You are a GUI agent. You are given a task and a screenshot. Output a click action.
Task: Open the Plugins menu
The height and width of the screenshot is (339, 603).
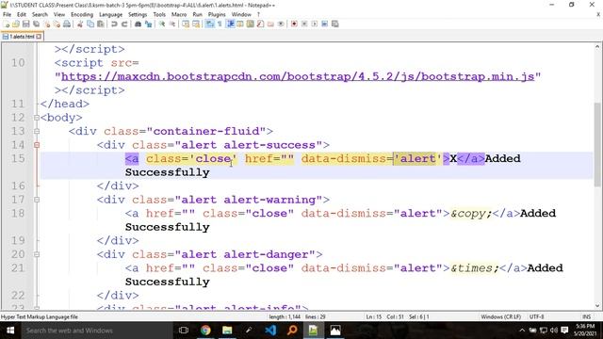[217, 14]
